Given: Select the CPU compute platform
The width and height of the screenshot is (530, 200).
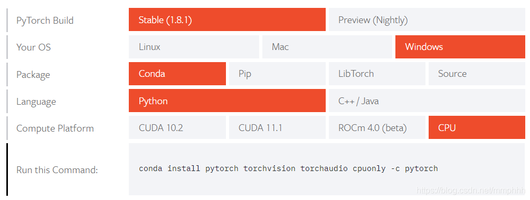Looking at the screenshot, I should click(477, 127).
